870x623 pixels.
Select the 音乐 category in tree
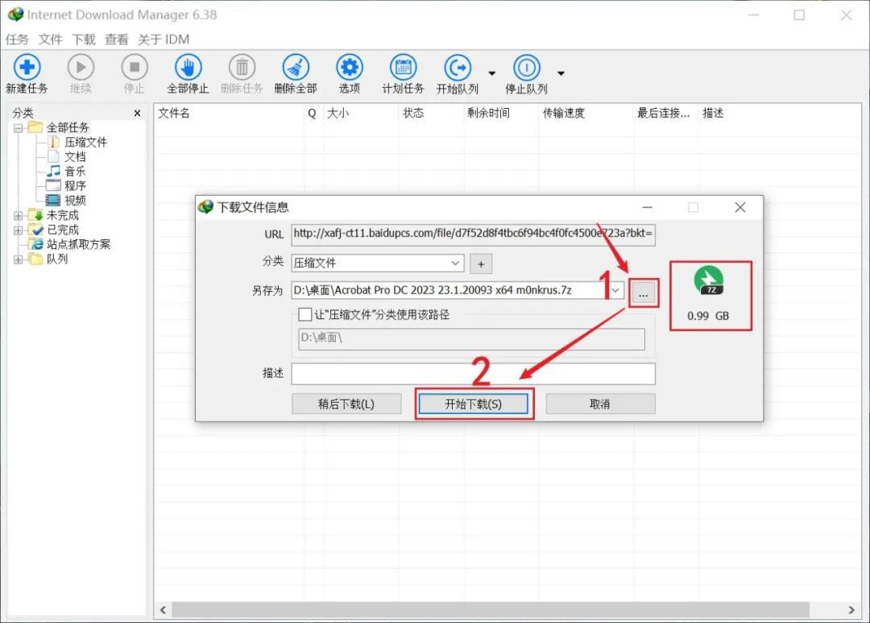(x=75, y=171)
